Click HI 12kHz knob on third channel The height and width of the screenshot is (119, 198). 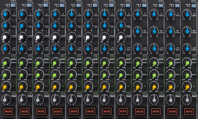[39, 14]
